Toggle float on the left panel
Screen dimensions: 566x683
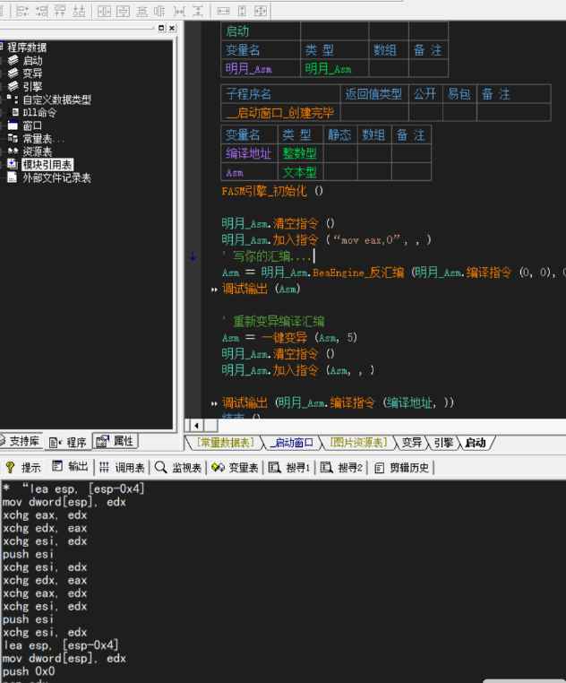click(161, 29)
